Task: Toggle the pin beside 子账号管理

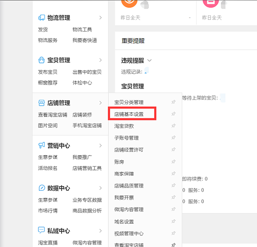Action: click(173, 137)
